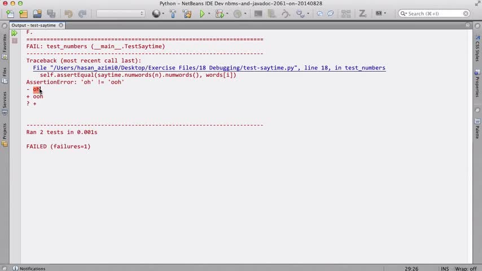This screenshot has height=271, width=482.
Task: Click the 29:26 cursor position indicator
Action: click(411, 269)
